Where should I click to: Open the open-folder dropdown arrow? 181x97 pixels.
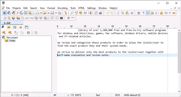[49, 13]
